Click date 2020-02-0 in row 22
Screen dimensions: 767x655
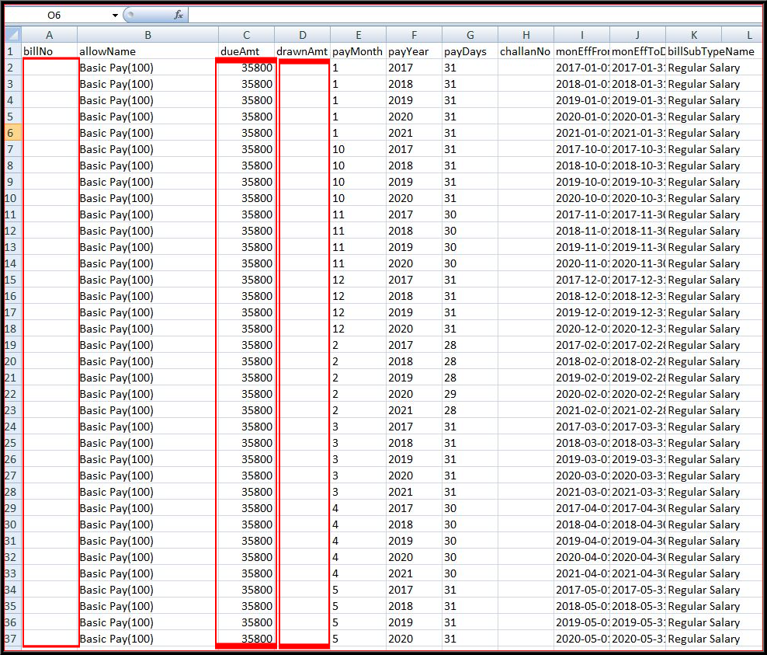tap(581, 394)
